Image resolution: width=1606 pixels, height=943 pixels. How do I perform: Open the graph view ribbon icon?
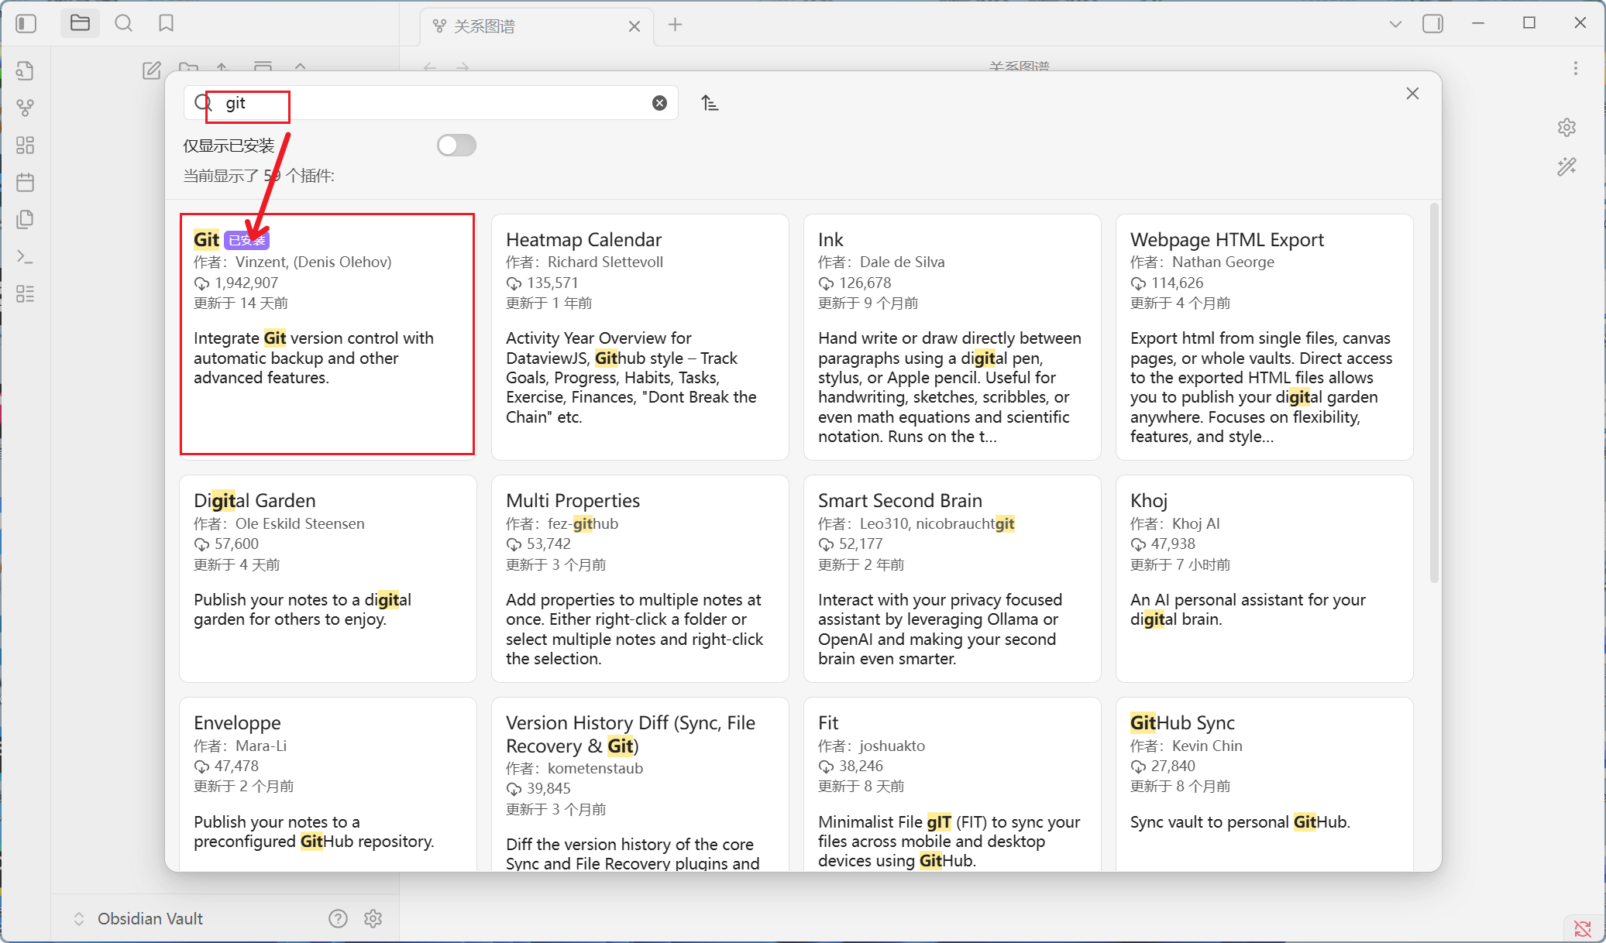(26, 108)
